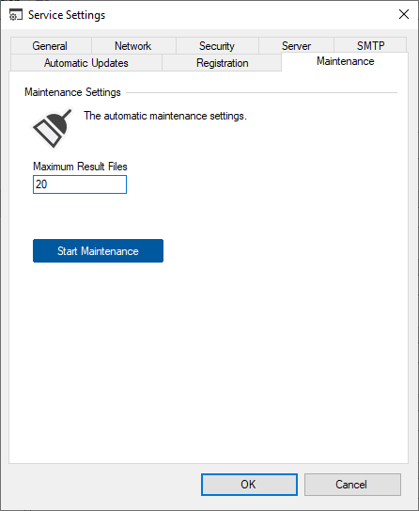This screenshot has height=511, width=419.
Task: Select the Maintenance tab
Action: [x=345, y=61]
